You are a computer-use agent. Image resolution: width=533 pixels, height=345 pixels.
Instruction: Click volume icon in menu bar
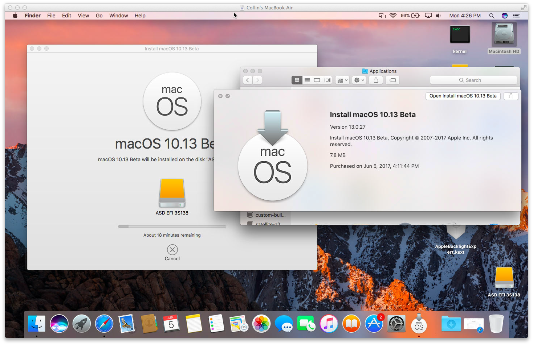tap(438, 16)
